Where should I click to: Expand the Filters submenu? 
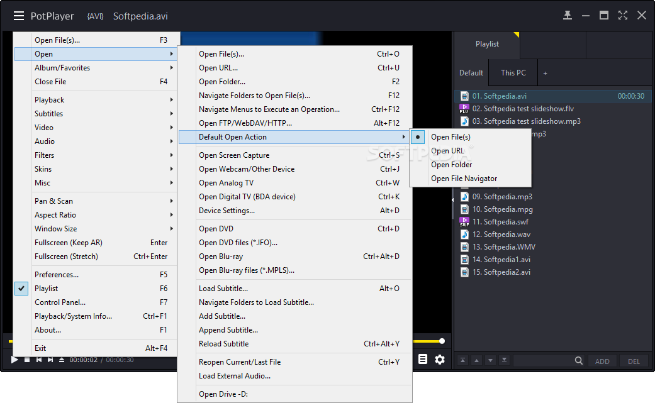pyautogui.click(x=96, y=155)
